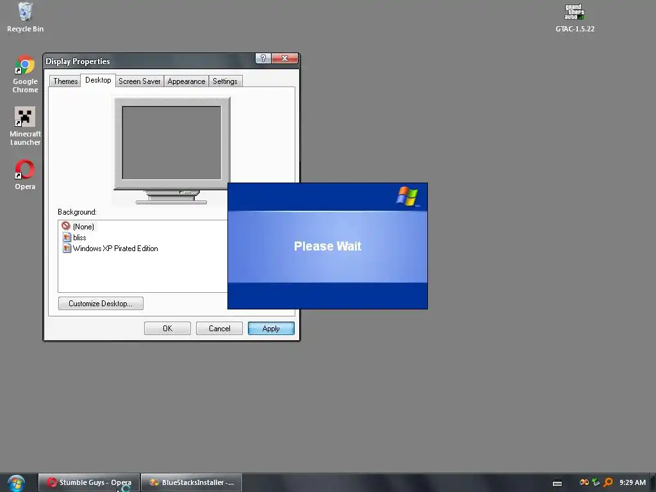Screen dimensions: 656x492
Task: Click the orange magnifier tray icon
Action: (x=608, y=482)
